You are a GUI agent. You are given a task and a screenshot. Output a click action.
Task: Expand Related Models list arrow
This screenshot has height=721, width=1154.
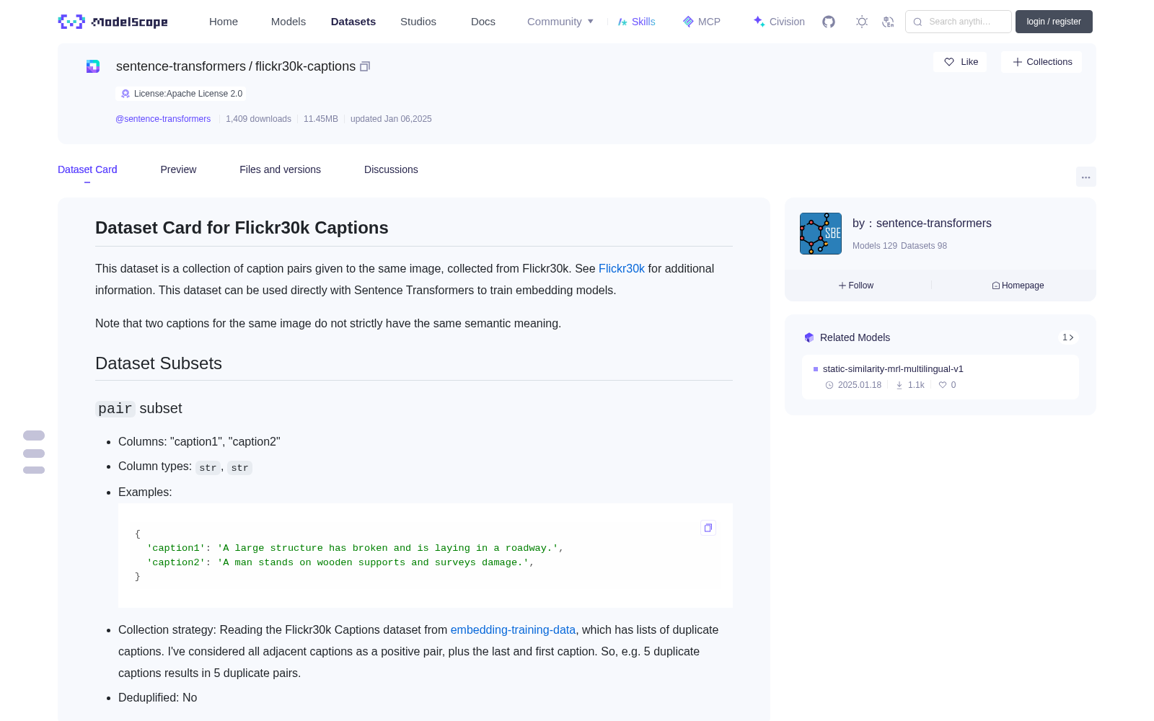coord(1068,337)
